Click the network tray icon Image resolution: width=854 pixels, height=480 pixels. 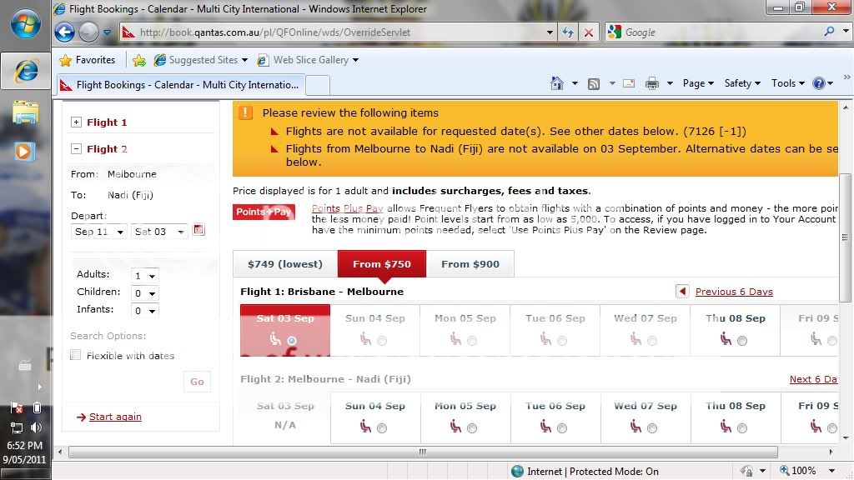click(17, 427)
